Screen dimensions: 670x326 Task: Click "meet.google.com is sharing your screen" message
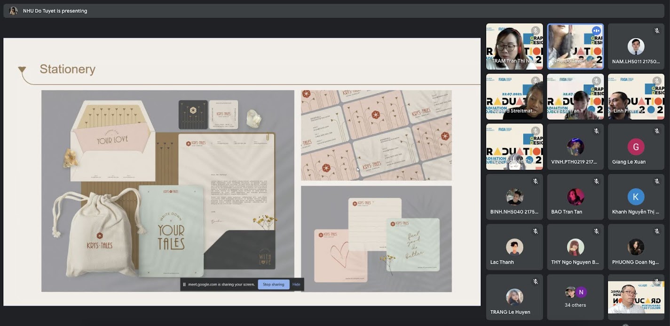point(221,284)
